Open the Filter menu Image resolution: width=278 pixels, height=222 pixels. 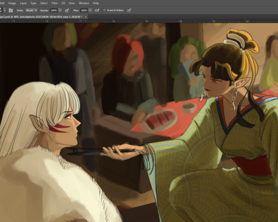[x=54, y=3]
